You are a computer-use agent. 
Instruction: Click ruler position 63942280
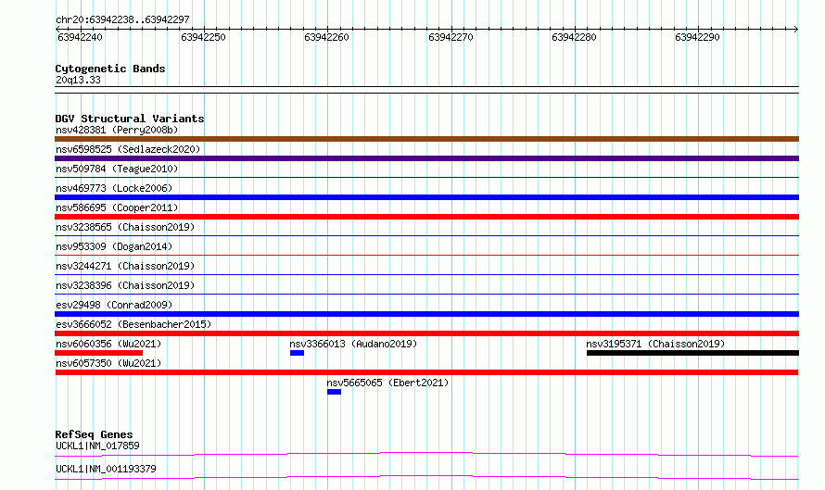[x=574, y=37]
